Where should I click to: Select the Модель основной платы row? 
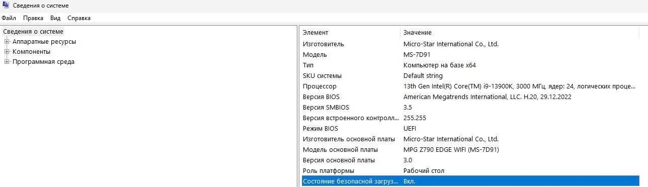point(470,149)
